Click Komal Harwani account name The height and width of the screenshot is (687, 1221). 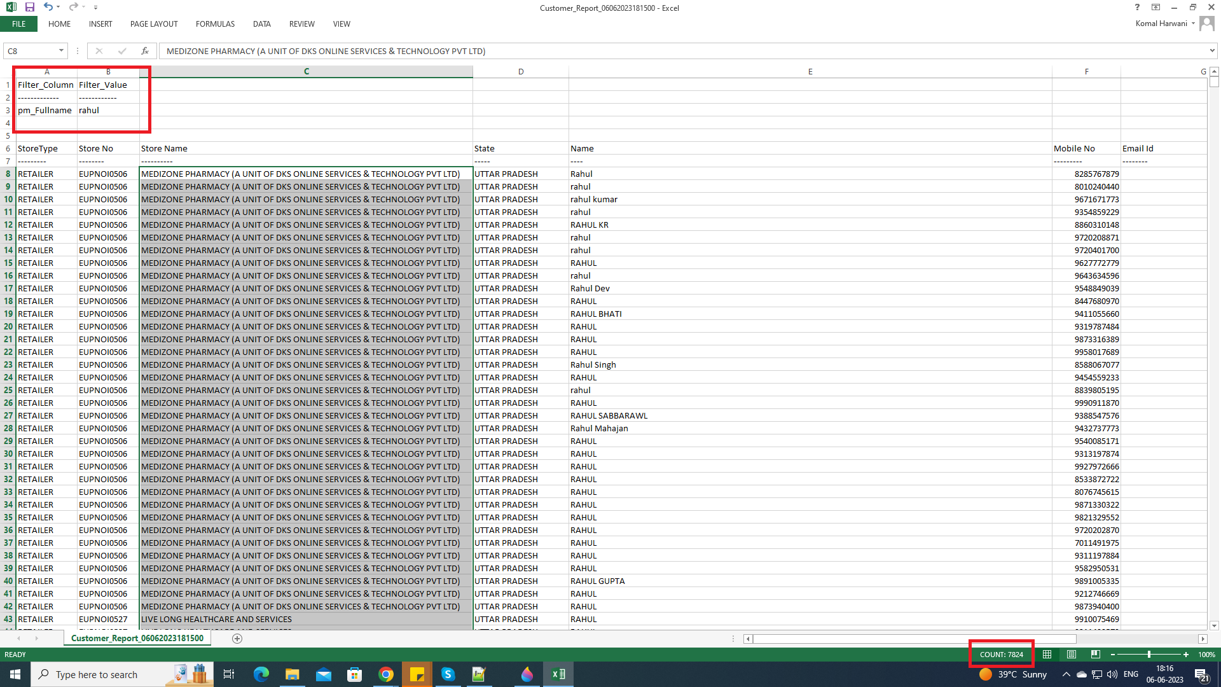1161,24
